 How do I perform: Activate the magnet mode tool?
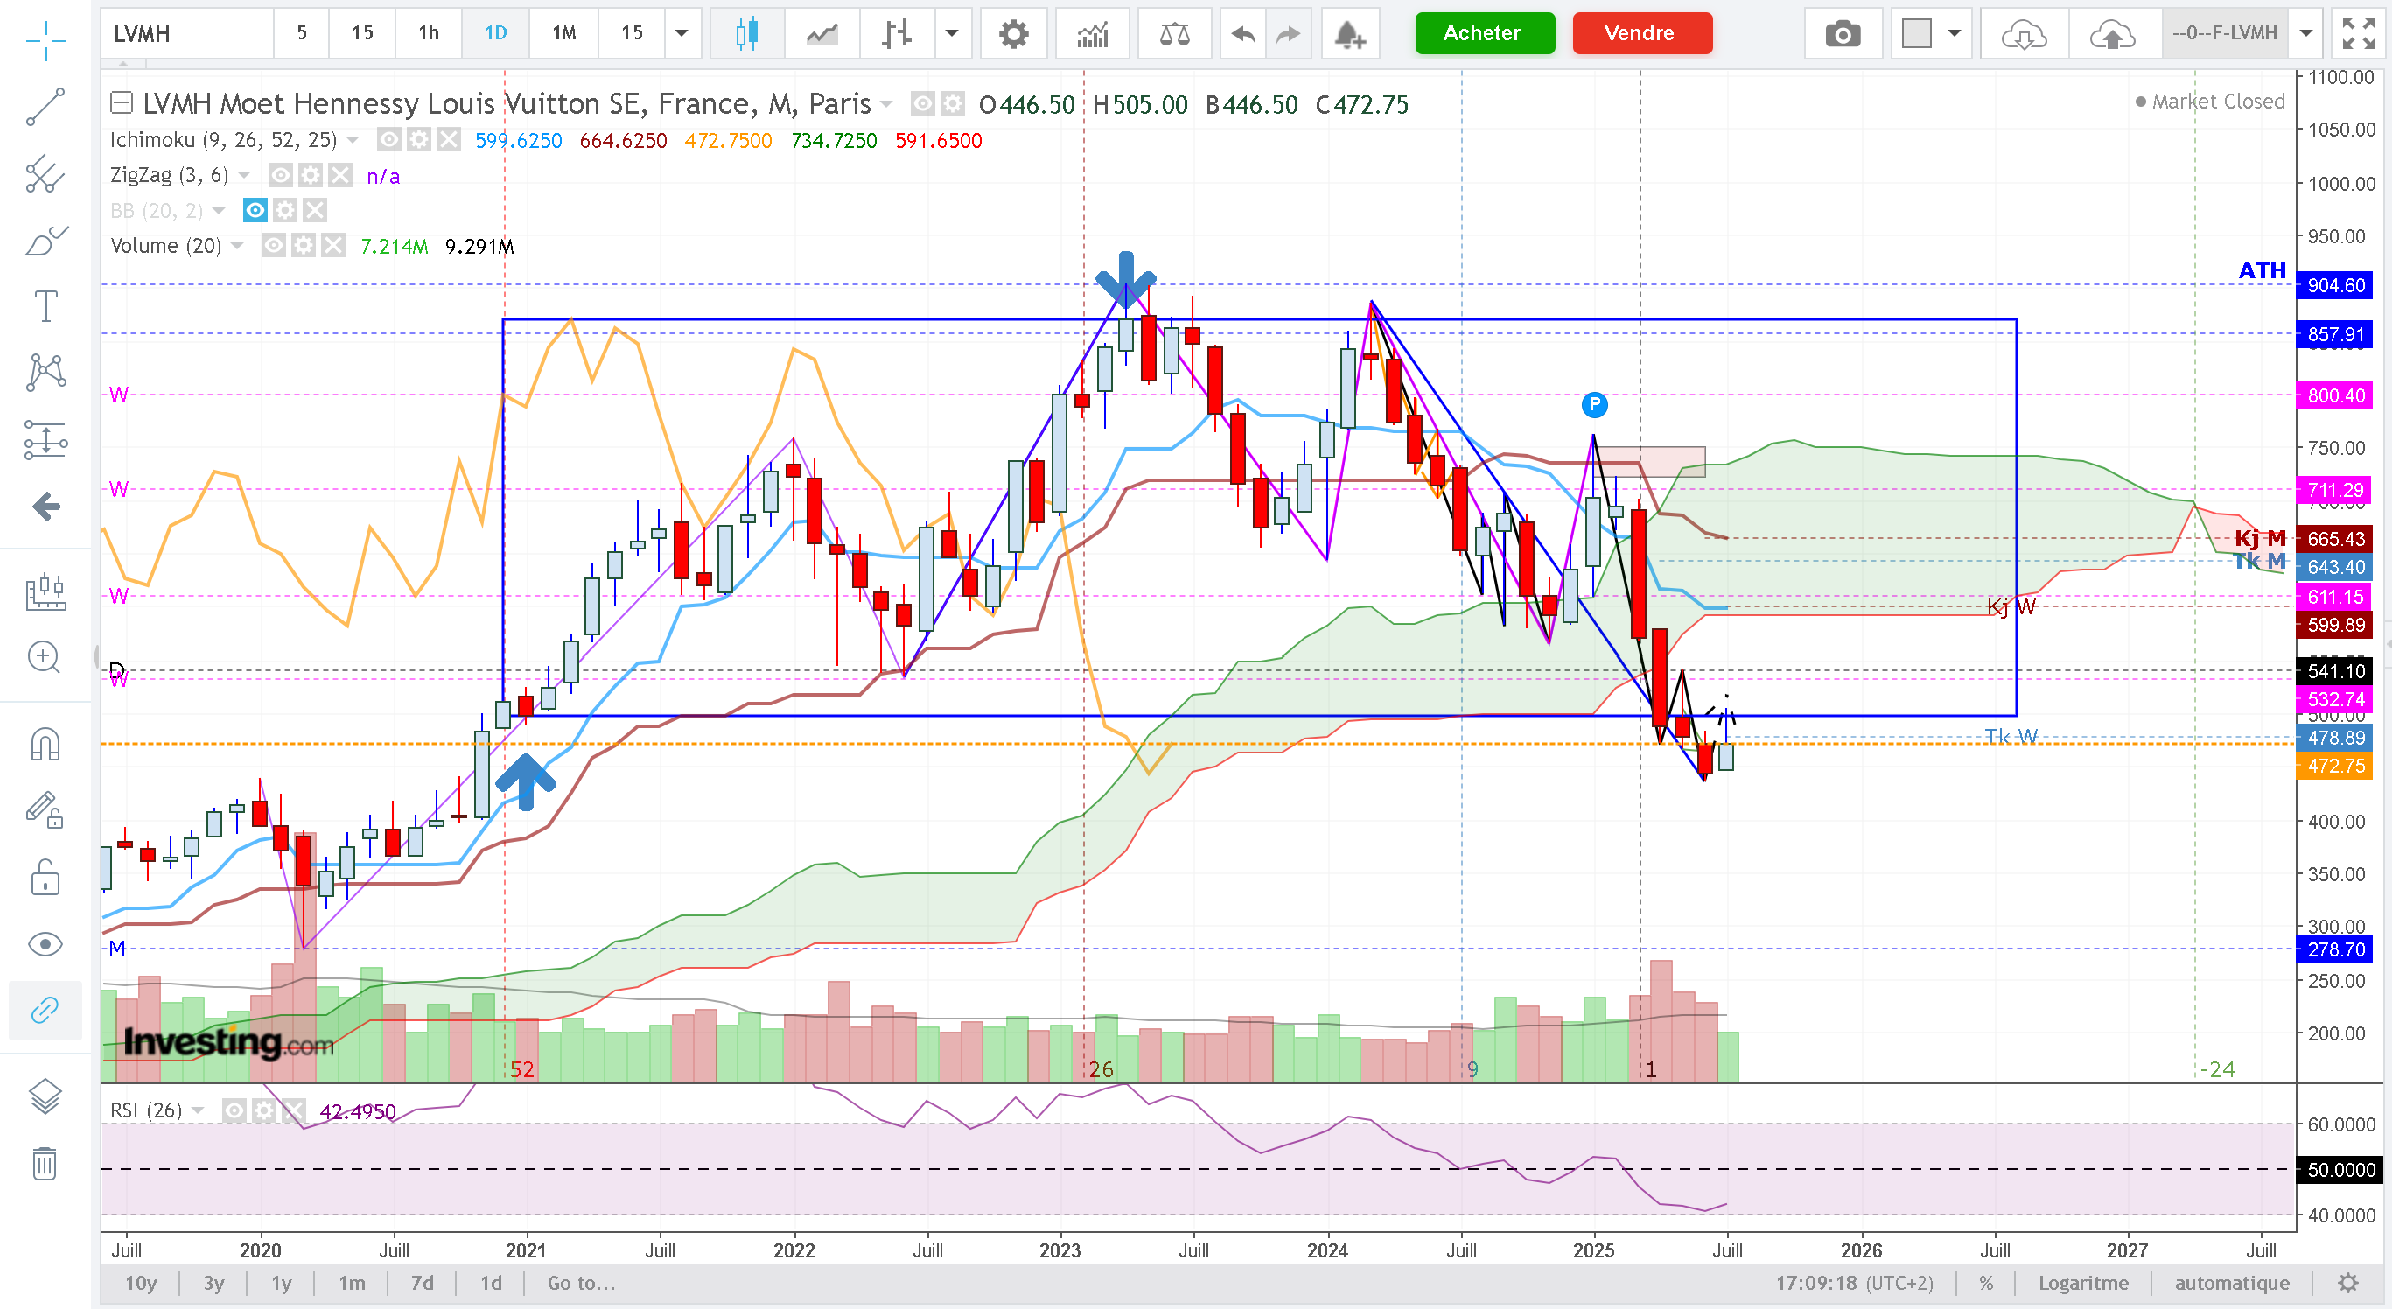pos(45,744)
